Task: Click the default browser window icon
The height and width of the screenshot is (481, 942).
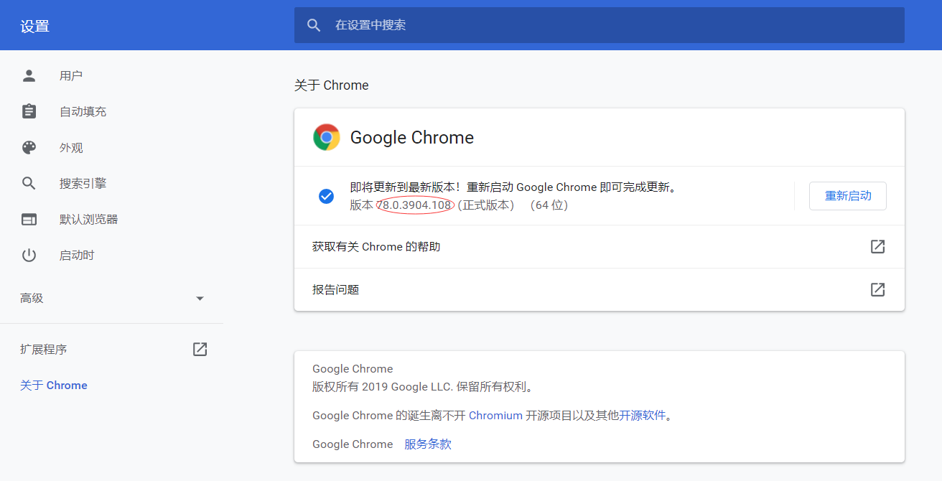Action: pyautogui.click(x=29, y=219)
